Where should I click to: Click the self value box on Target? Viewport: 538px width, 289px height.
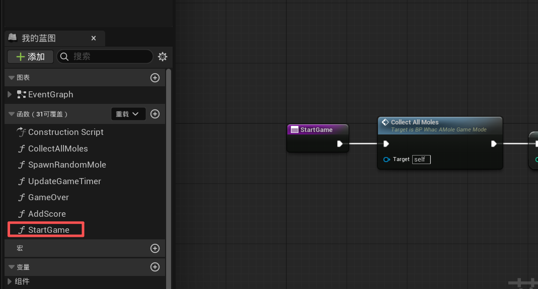tap(421, 160)
